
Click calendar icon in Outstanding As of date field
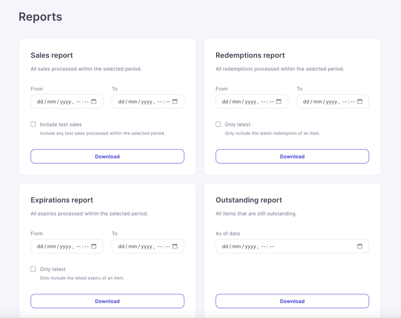360,246
